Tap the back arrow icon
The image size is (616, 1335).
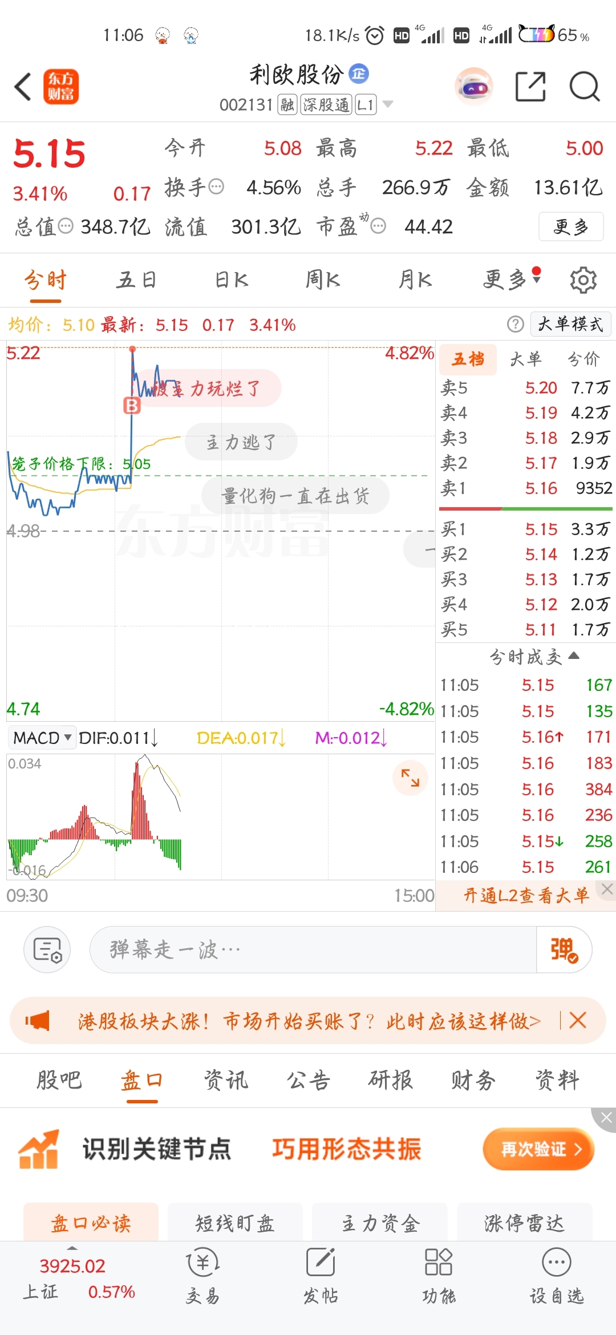(23, 87)
